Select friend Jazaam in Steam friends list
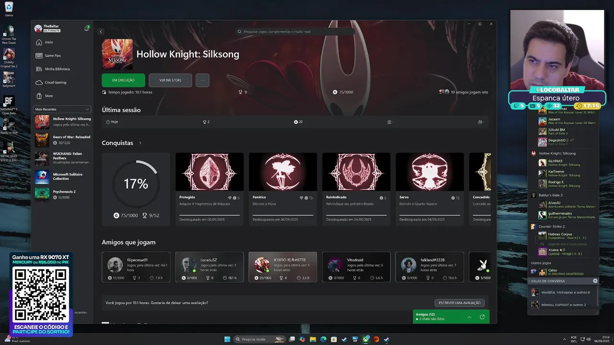The image size is (614, 345). click(567, 121)
